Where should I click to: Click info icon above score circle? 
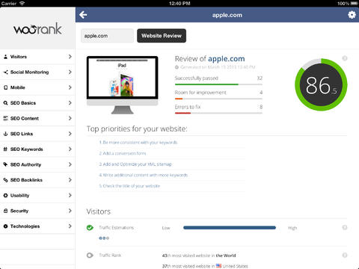pos(345,58)
